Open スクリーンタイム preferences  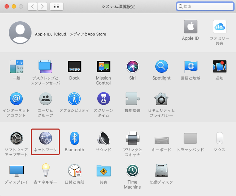click(x=104, y=99)
